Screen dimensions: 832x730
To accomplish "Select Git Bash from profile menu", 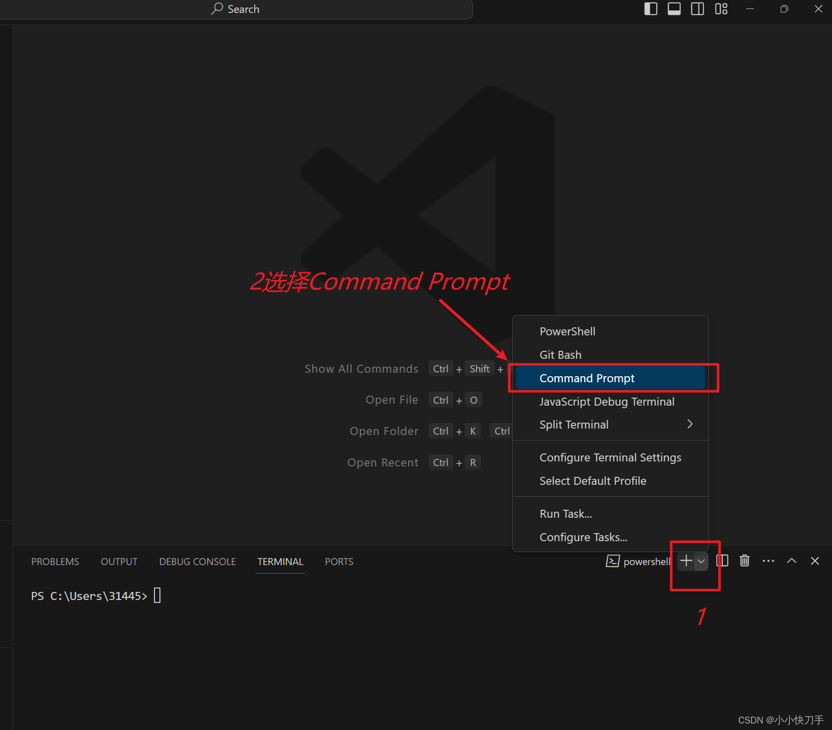I will pyautogui.click(x=610, y=355).
